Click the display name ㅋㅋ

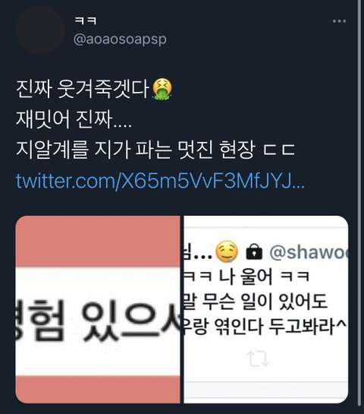pyautogui.click(x=86, y=21)
